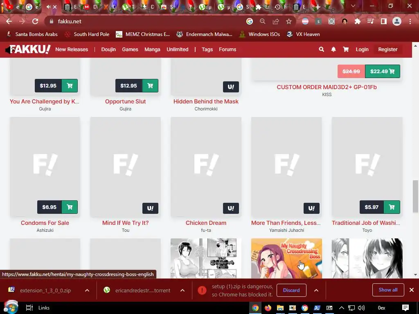The height and width of the screenshot is (314, 419).
Task: Click the cart icon next to $22.49
Action: [x=392, y=71]
